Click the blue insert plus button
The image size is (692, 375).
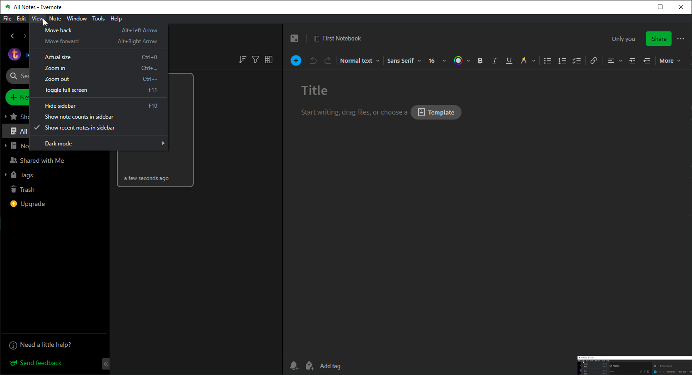pos(296,60)
